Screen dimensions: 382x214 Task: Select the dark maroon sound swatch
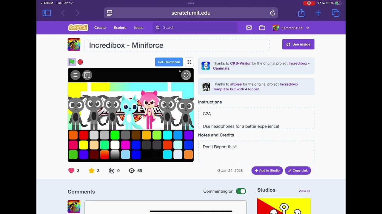pos(94,155)
